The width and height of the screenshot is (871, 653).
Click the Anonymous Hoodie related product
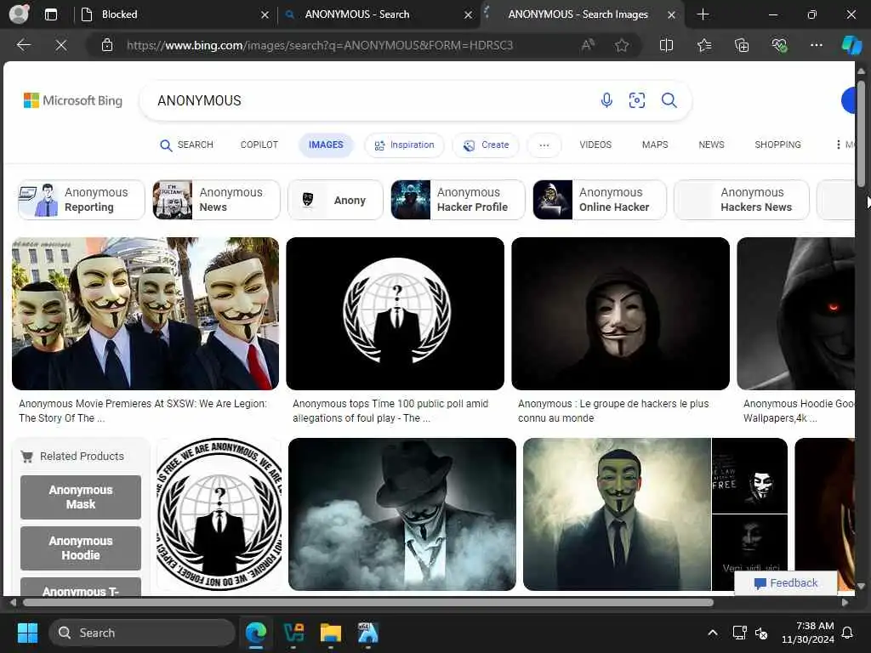tap(81, 548)
